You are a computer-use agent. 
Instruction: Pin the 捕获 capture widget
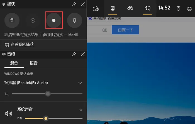74,4
